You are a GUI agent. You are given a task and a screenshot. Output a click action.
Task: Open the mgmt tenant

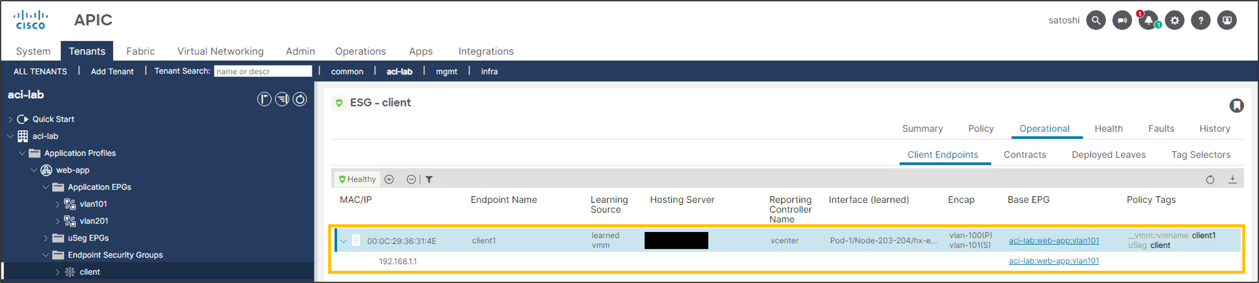[x=446, y=71]
